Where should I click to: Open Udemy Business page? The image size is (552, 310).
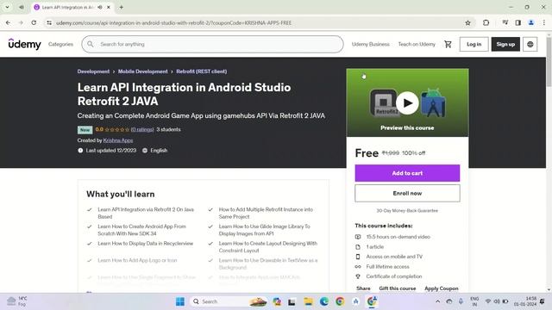pos(371,44)
